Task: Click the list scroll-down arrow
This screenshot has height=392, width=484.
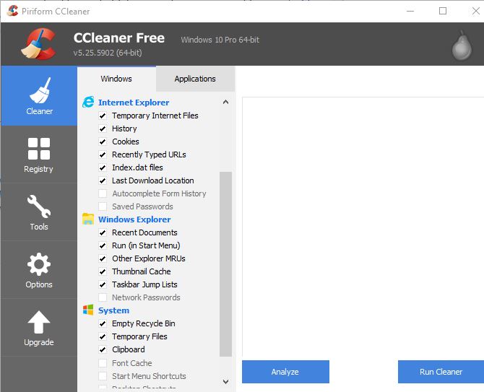Action: pyautogui.click(x=225, y=381)
